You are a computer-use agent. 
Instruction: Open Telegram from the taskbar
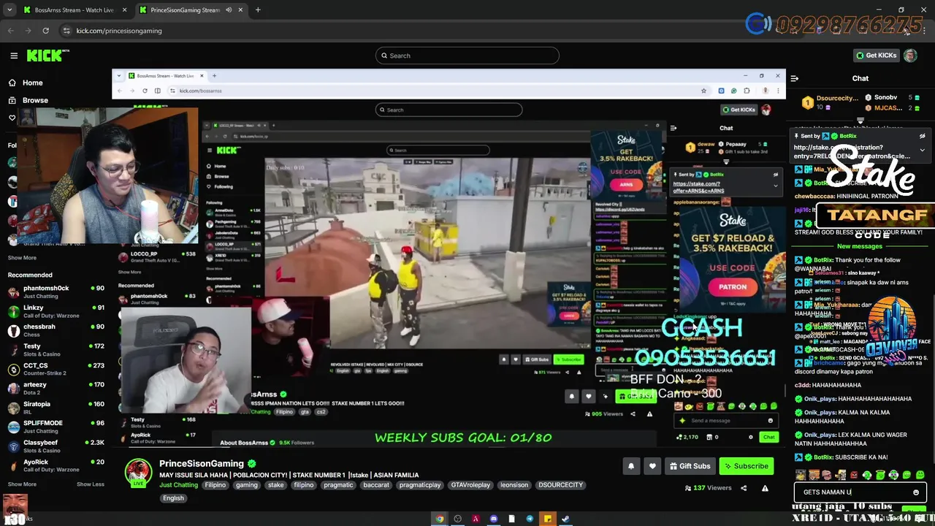pos(530,519)
